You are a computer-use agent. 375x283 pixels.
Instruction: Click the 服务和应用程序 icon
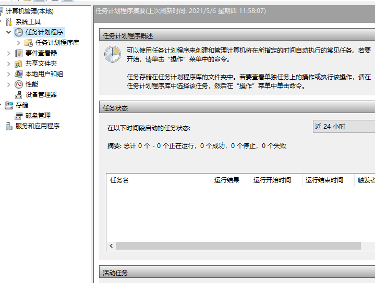coord(9,126)
